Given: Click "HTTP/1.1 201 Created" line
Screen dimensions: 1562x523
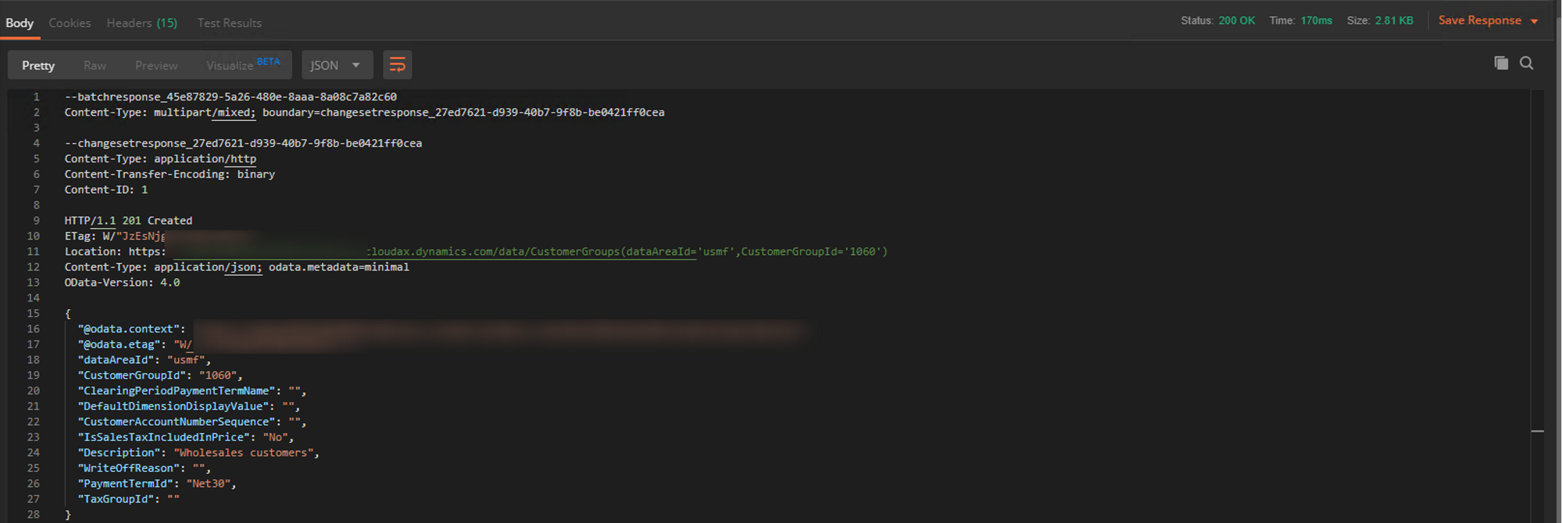Looking at the screenshot, I should pos(128,220).
